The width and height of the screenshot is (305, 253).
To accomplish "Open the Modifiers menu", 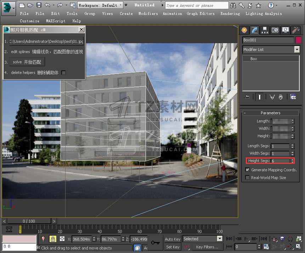I will point(148,13).
